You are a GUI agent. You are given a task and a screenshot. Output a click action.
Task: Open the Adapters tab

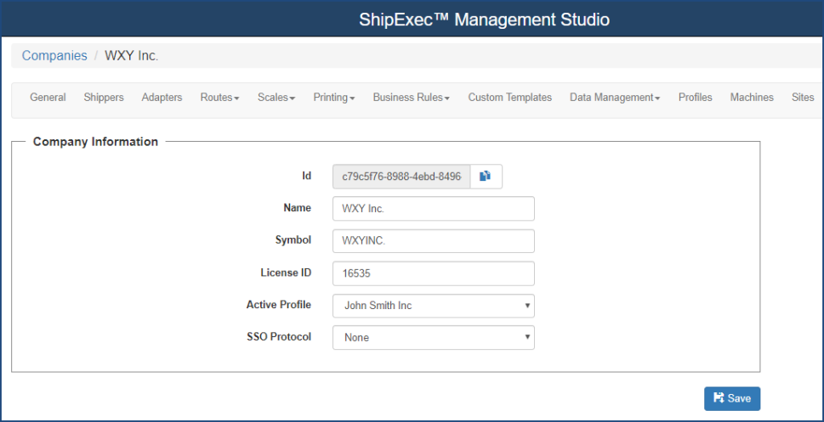point(162,98)
